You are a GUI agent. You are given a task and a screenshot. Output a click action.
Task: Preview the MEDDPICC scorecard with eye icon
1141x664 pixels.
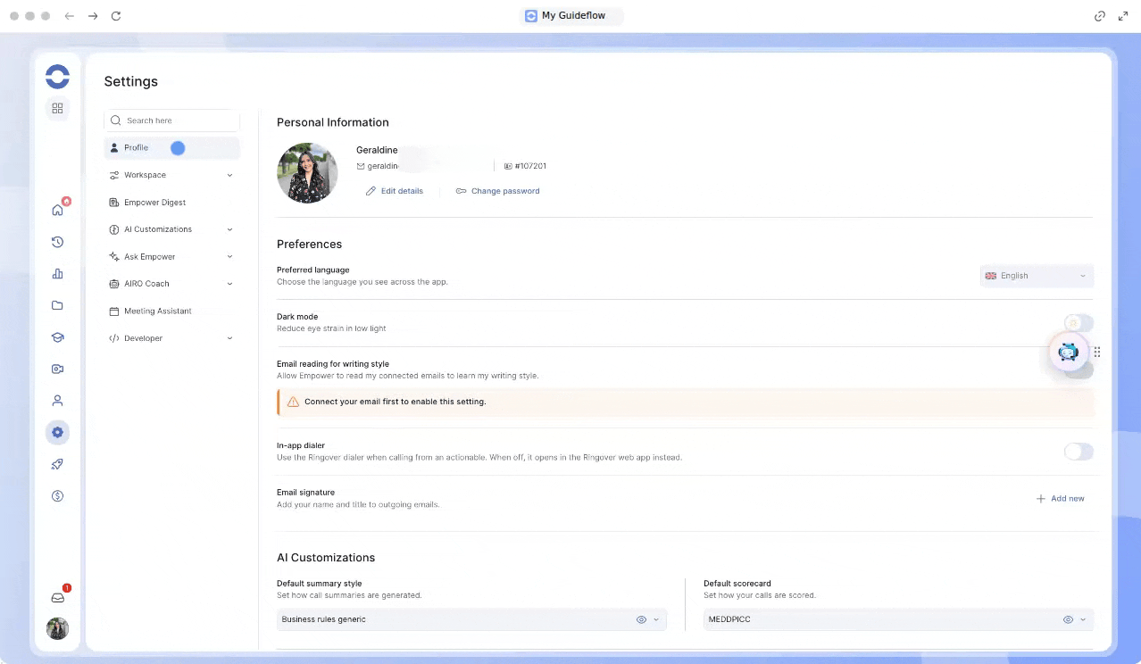pyautogui.click(x=1068, y=619)
